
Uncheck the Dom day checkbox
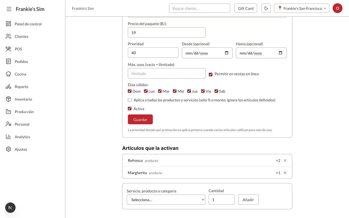coord(130,91)
